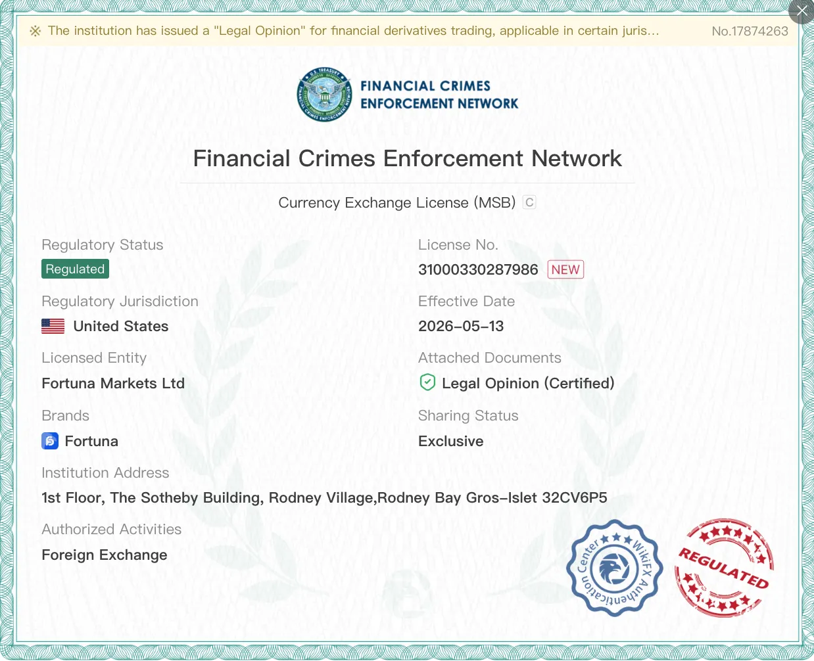
Task: Select effective date 2026-05-13
Action: tap(461, 326)
